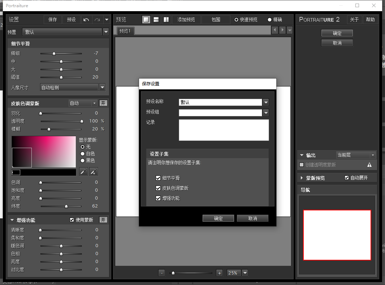Click the black skin tone color swatch
This screenshot has height=285, width=385.
click(16, 172)
